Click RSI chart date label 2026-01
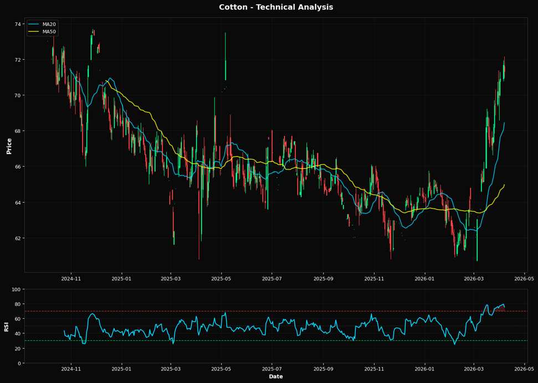The image size is (538, 383). [425, 369]
